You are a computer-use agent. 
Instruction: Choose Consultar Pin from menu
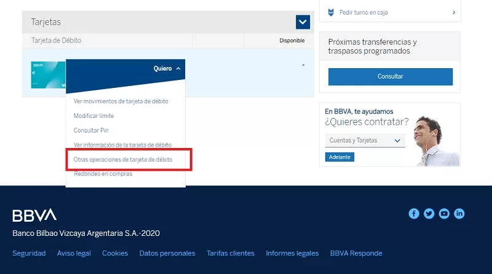pos(91,130)
